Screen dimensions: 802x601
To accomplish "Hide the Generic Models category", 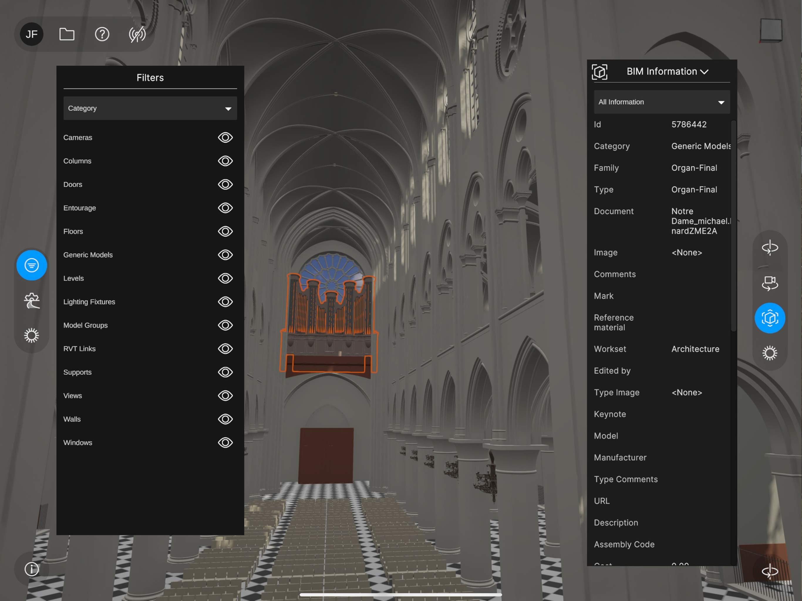I will point(225,255).
